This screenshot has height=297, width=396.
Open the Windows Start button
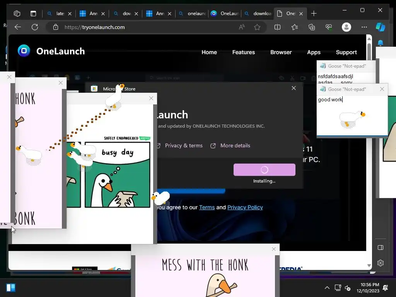(11, 288)
